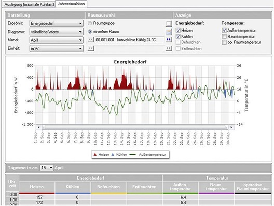Click the 15. Sep axis label
The image size is (274, 206).
pos(129,138)
